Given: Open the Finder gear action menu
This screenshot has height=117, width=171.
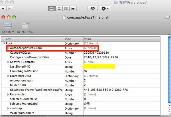Looking at the screenshot, I should point(105,9).
